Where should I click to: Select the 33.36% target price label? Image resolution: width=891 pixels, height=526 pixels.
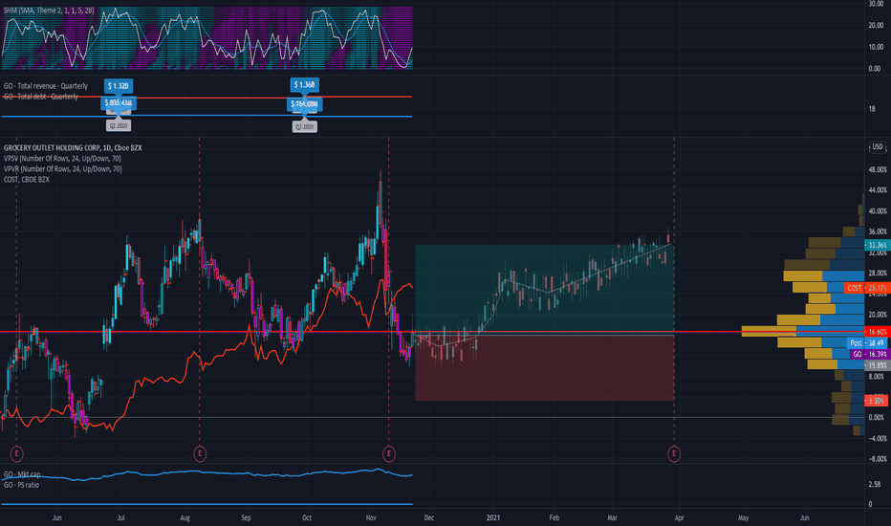(x=877, y=245)
